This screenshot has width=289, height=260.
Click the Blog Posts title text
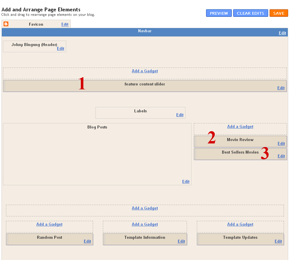97,127
